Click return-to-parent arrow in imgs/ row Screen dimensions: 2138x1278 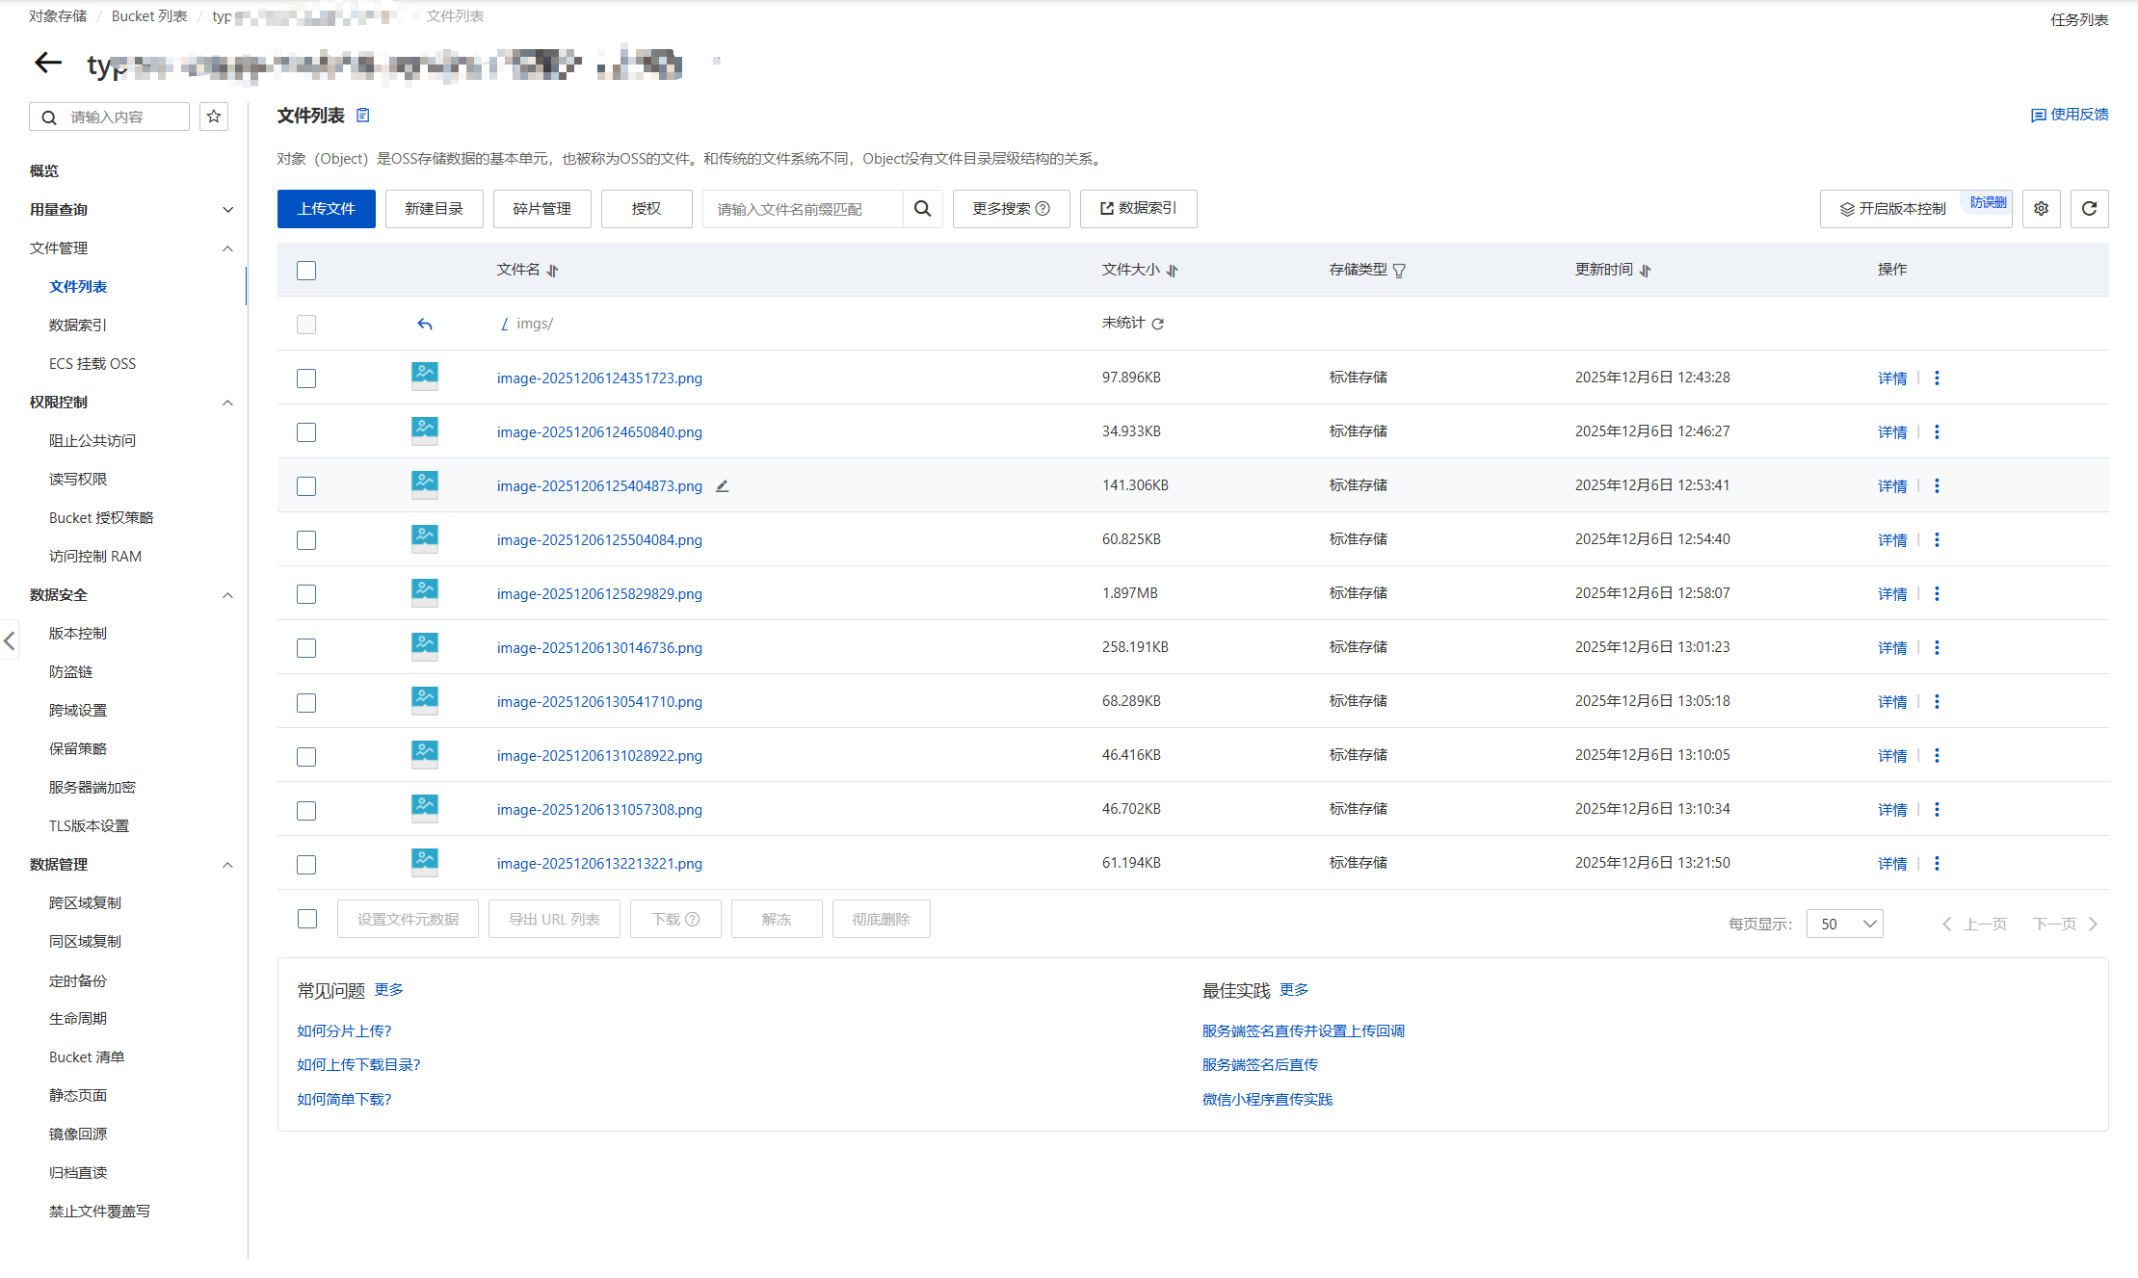tap(425, 325)
